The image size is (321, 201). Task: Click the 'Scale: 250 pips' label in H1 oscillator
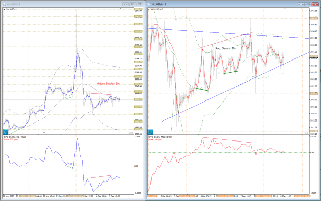coord(11,139)
